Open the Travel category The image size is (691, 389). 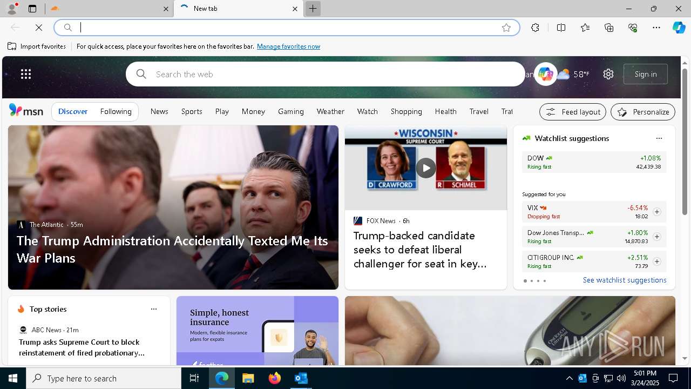tap(479, 111)
